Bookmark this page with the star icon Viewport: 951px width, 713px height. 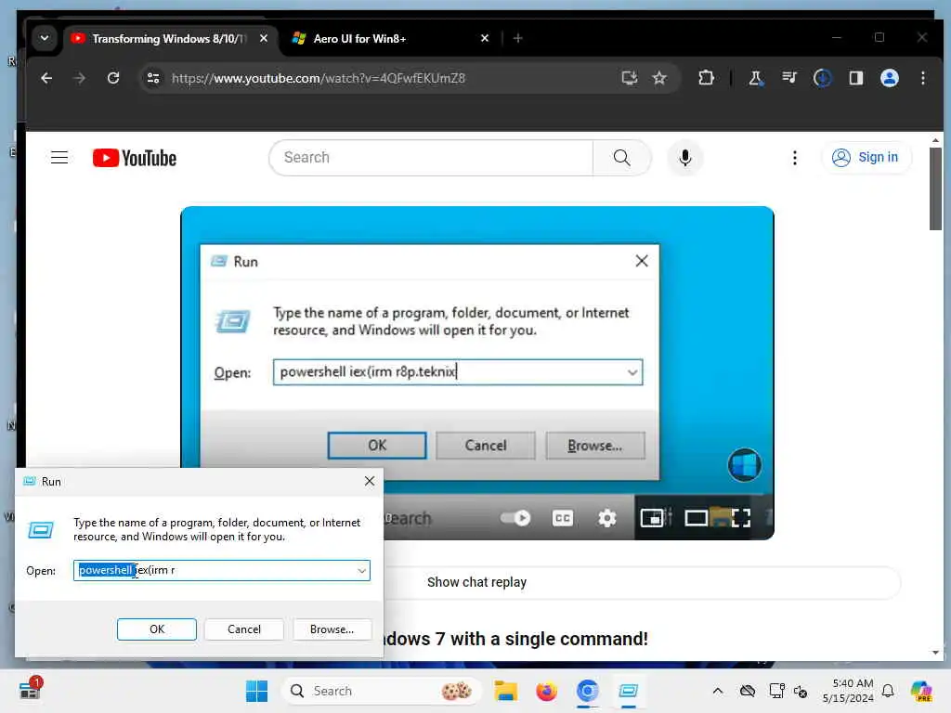(x=659, y=78)
